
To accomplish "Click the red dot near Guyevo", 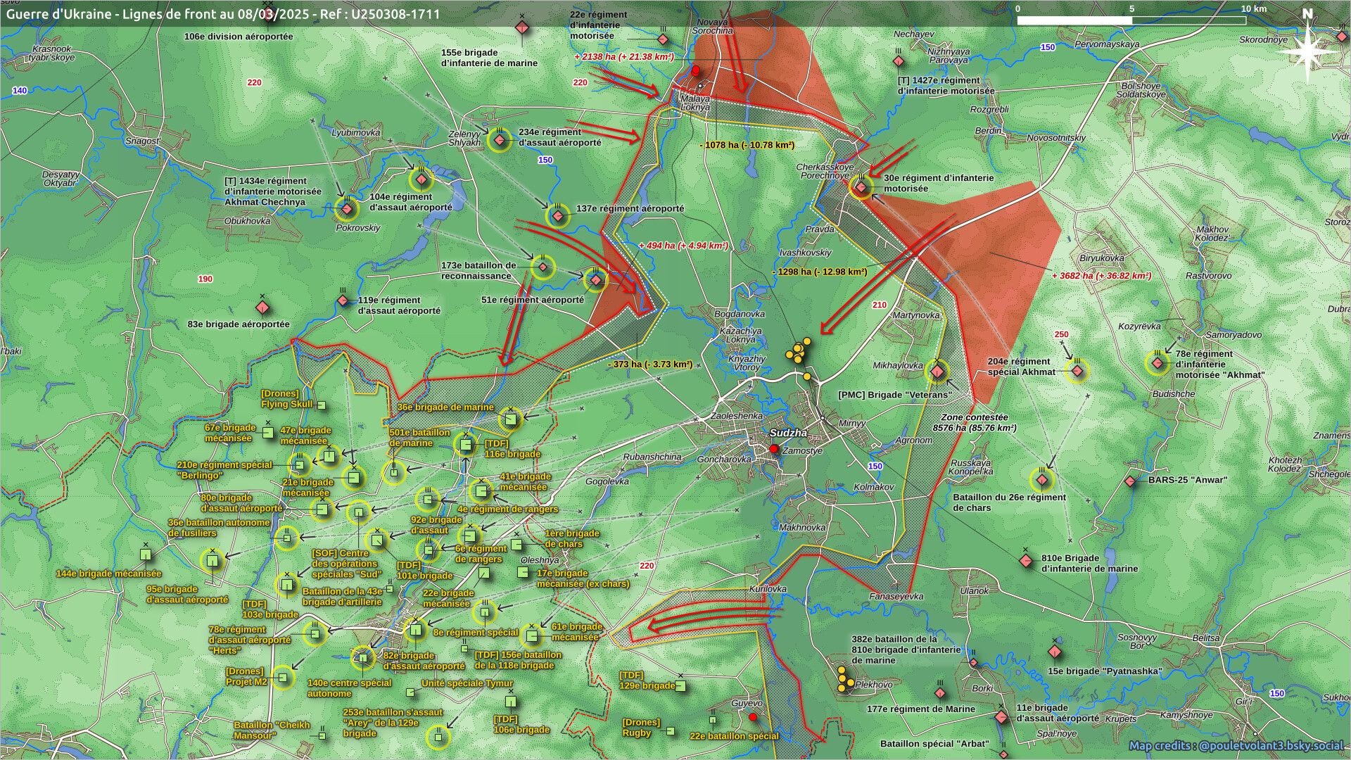I will coord(753,717).
